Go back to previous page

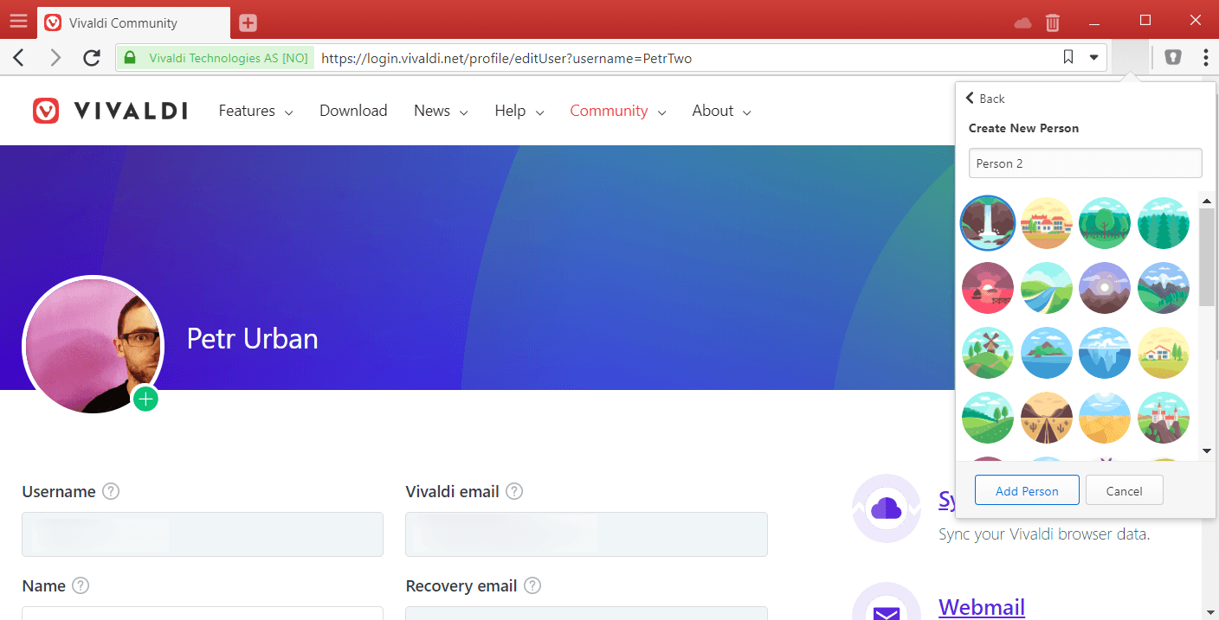19,58
